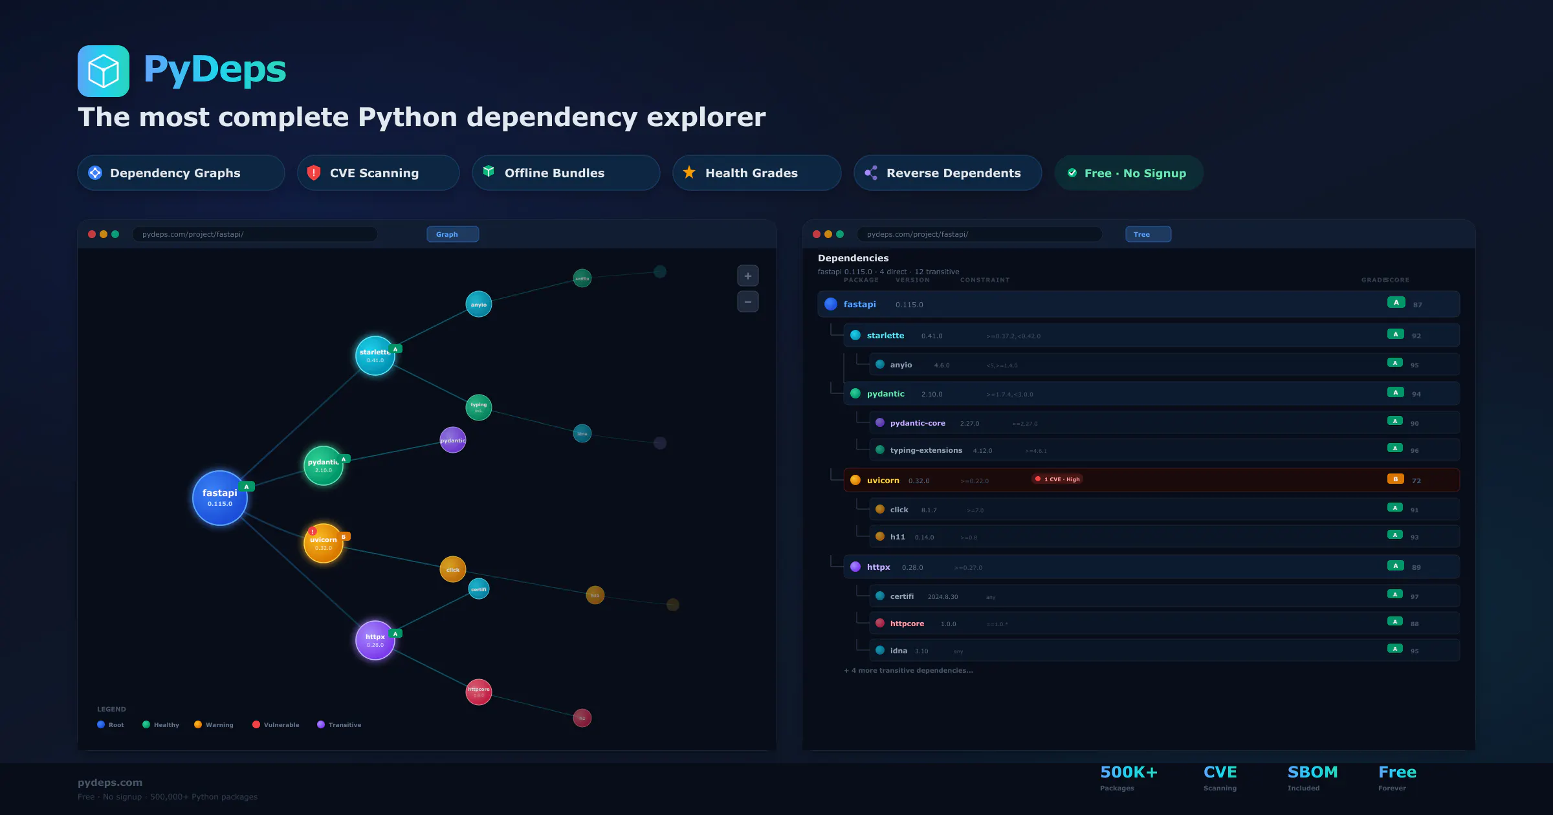Click the green Offline Bundles cube icon
This screenshot has height=815, width=1553.
(489, 171)
